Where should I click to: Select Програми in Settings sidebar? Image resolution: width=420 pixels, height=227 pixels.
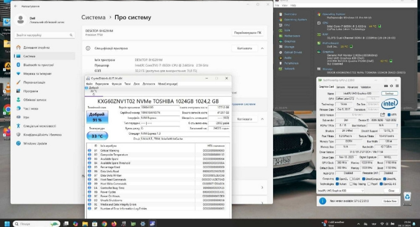click(31, 91)
